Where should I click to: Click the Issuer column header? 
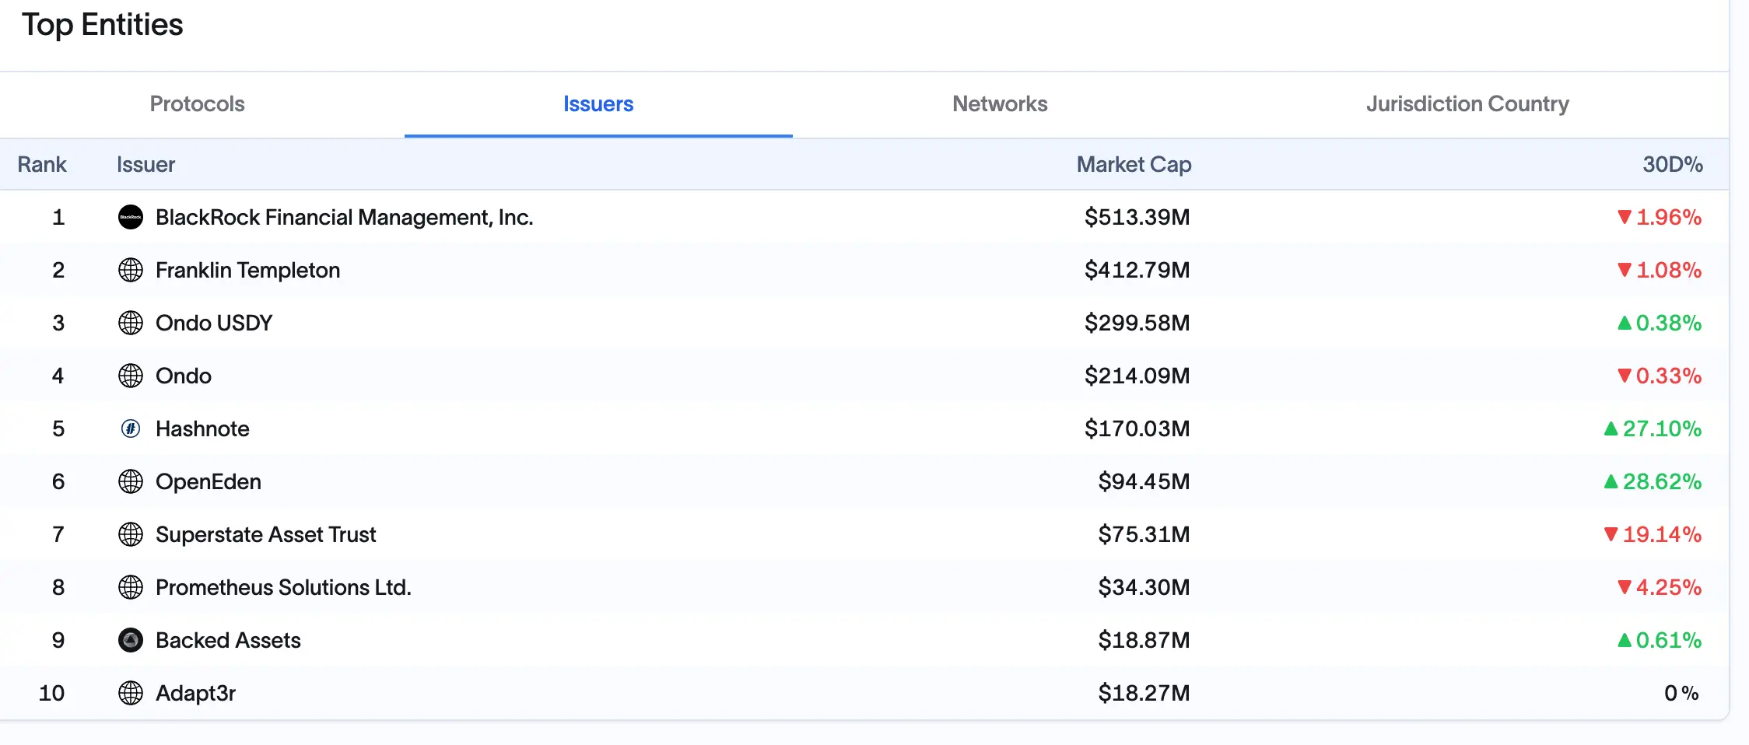point(145,165)
